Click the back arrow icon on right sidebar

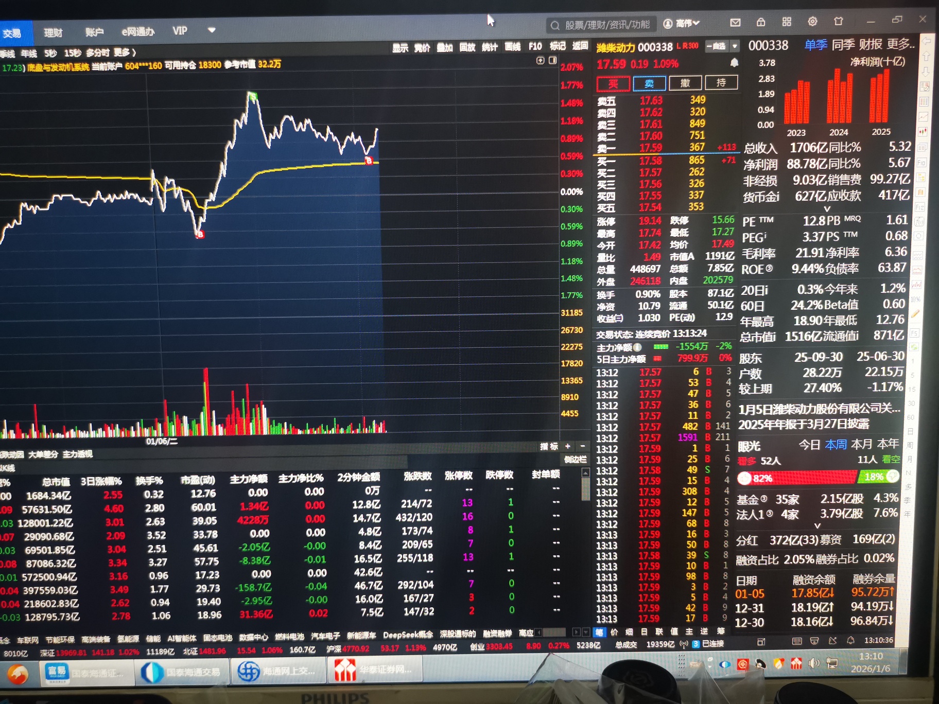(926, 41)
